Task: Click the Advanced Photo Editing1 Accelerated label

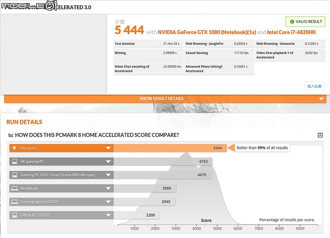Action: [204, 69]
